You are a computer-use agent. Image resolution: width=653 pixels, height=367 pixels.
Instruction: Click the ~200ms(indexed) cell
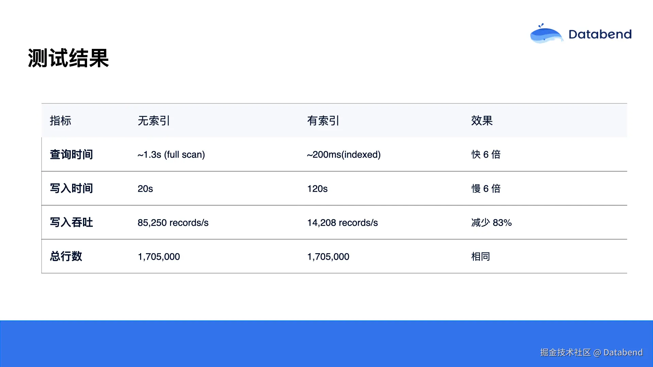(344, 155)
